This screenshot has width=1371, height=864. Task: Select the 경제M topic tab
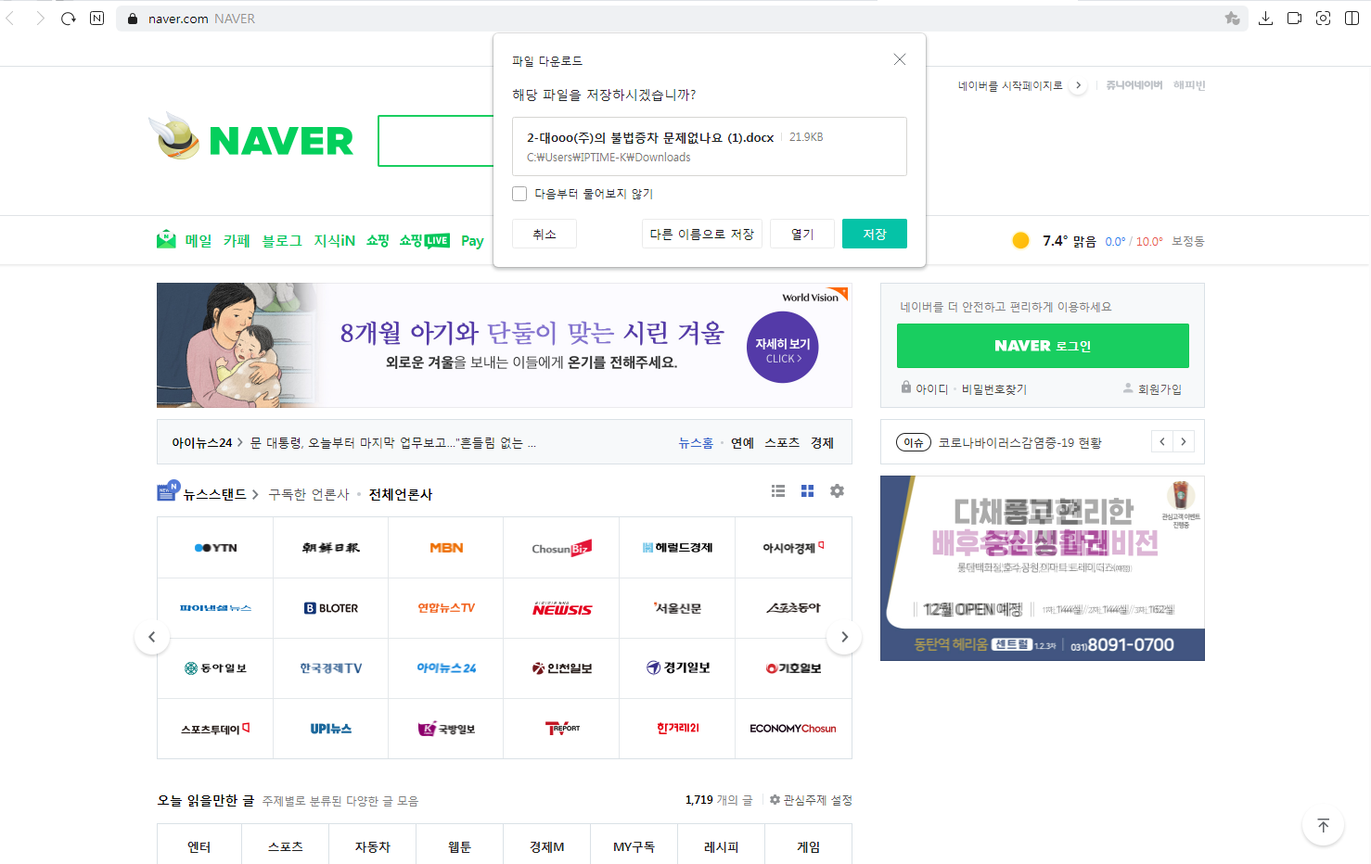(x=546, y=846)
